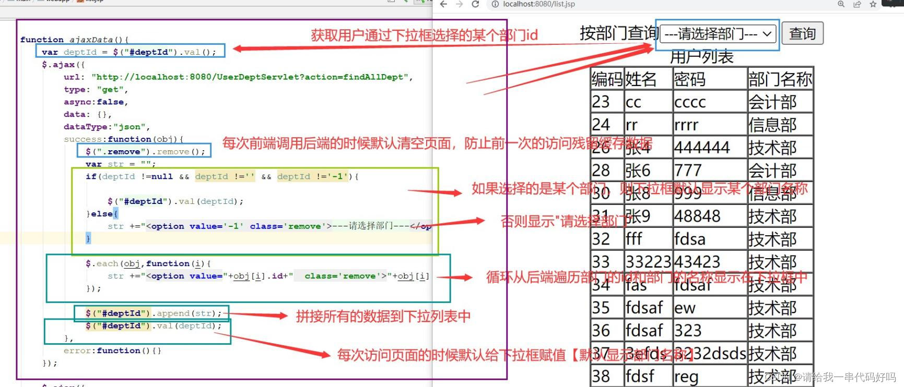This screenshot has width=904, height=387.
Task: Click the dataType:"json" code line
Action: pos(107,127)
